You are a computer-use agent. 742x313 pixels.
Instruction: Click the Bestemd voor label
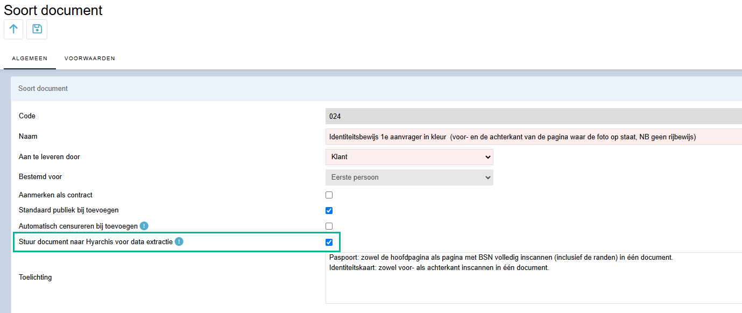[x=40, y=177]
